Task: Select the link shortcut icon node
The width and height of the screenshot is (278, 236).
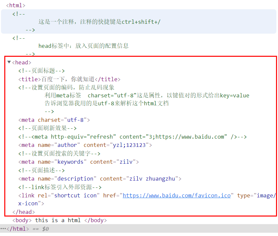Action: click(x=147, y=199)
